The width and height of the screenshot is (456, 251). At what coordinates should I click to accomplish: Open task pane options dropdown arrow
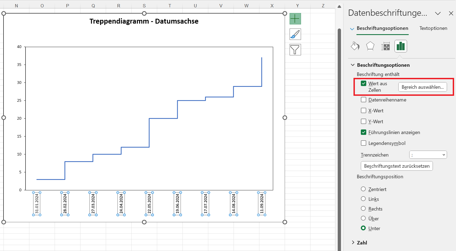coord(438,13)
